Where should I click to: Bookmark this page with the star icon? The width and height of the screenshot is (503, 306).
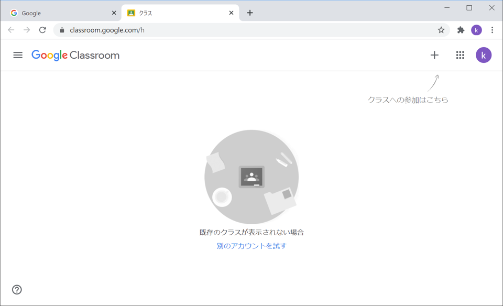441,30
